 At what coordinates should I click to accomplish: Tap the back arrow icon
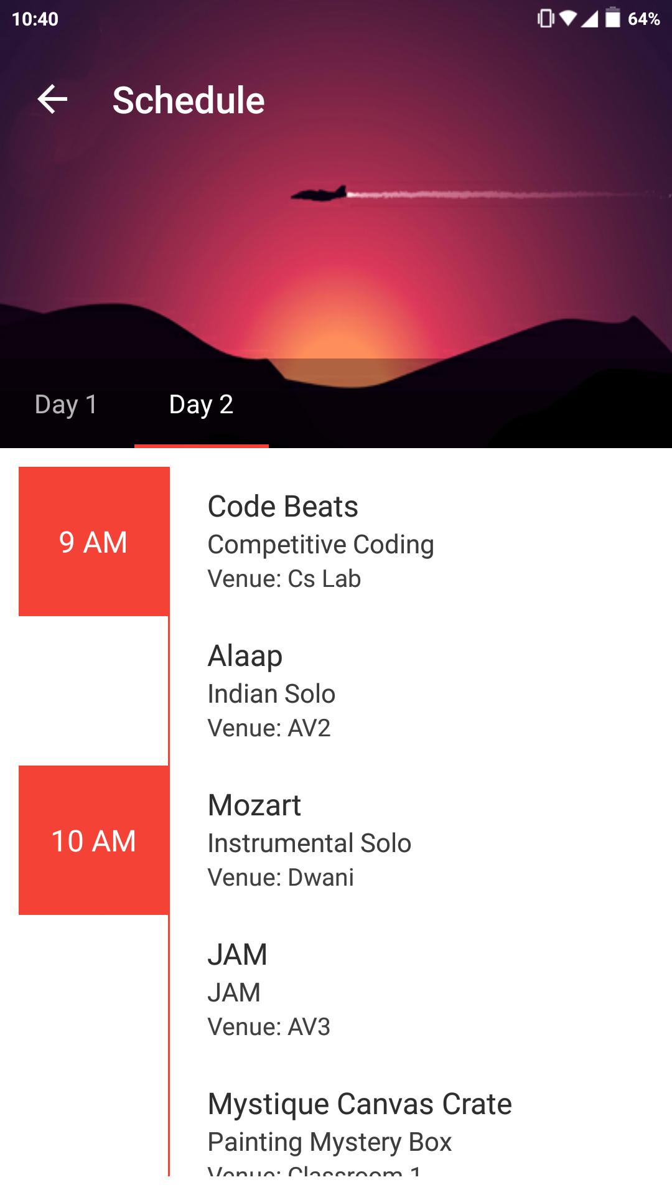52,100
